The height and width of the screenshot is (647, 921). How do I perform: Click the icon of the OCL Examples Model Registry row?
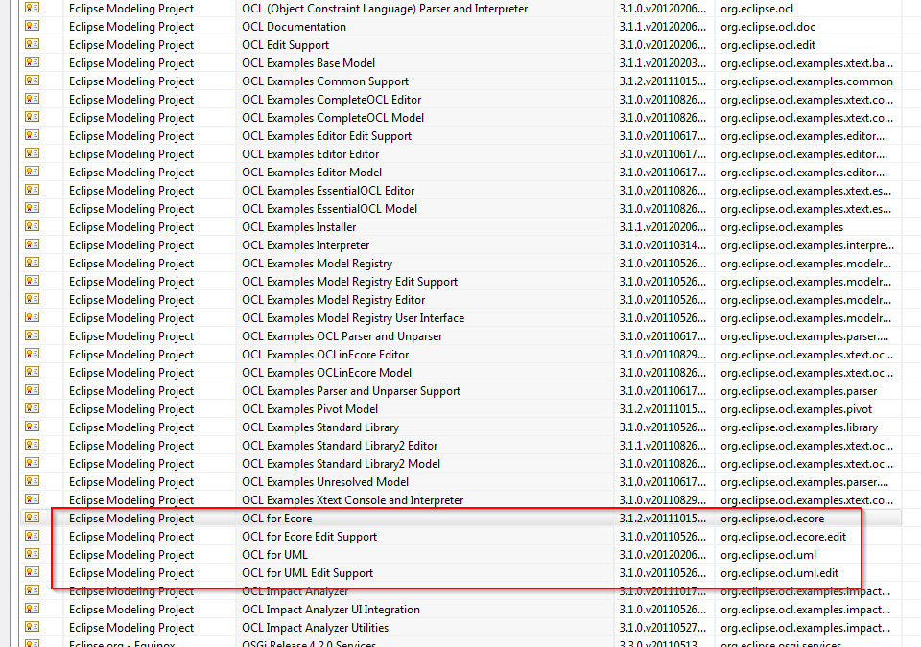point(33,263)
